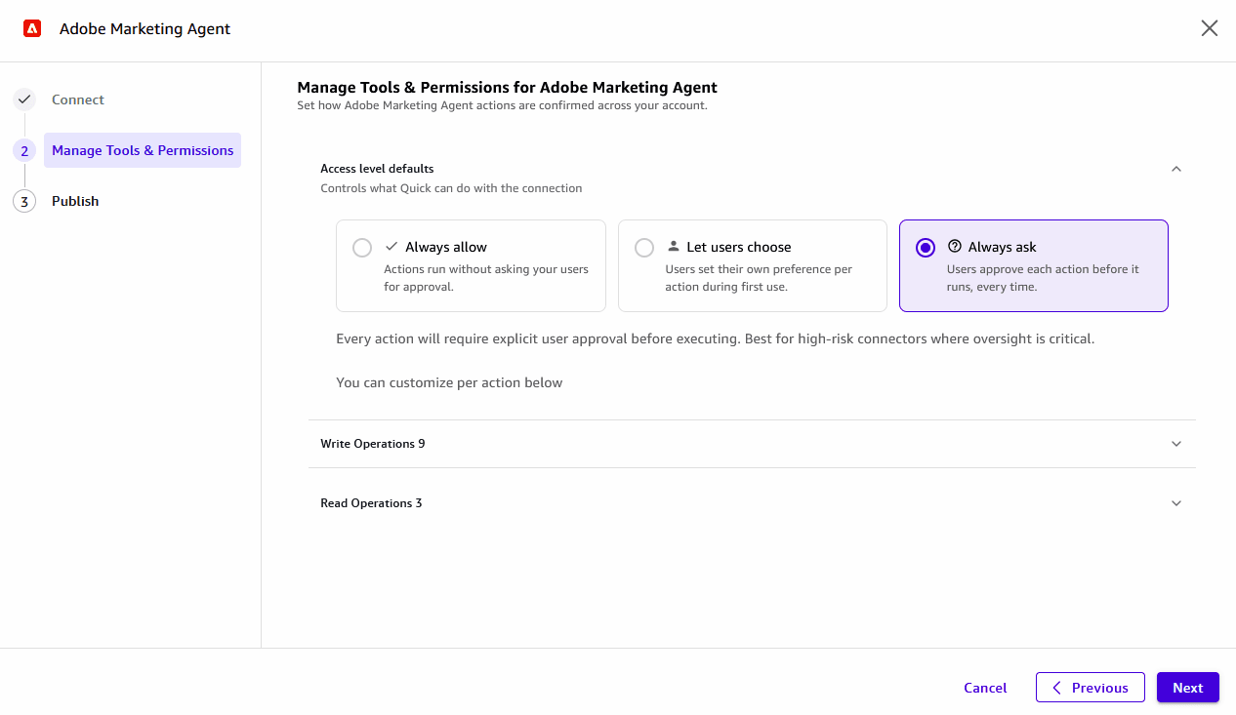
Task: Click 'You can customize per action below' text
Action: [x=449, y=382]
